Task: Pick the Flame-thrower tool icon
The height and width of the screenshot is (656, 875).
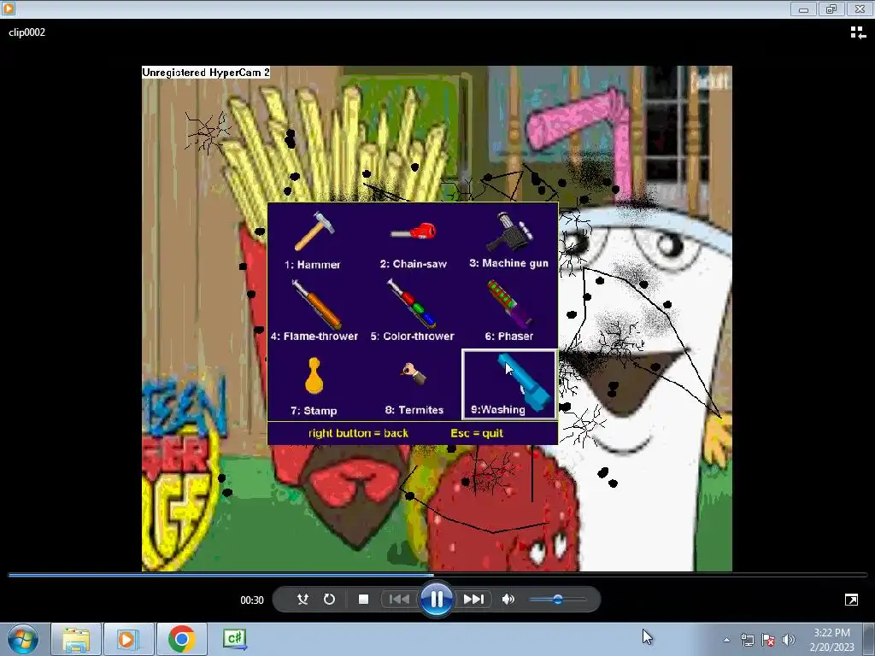Action: coord(316,304)
